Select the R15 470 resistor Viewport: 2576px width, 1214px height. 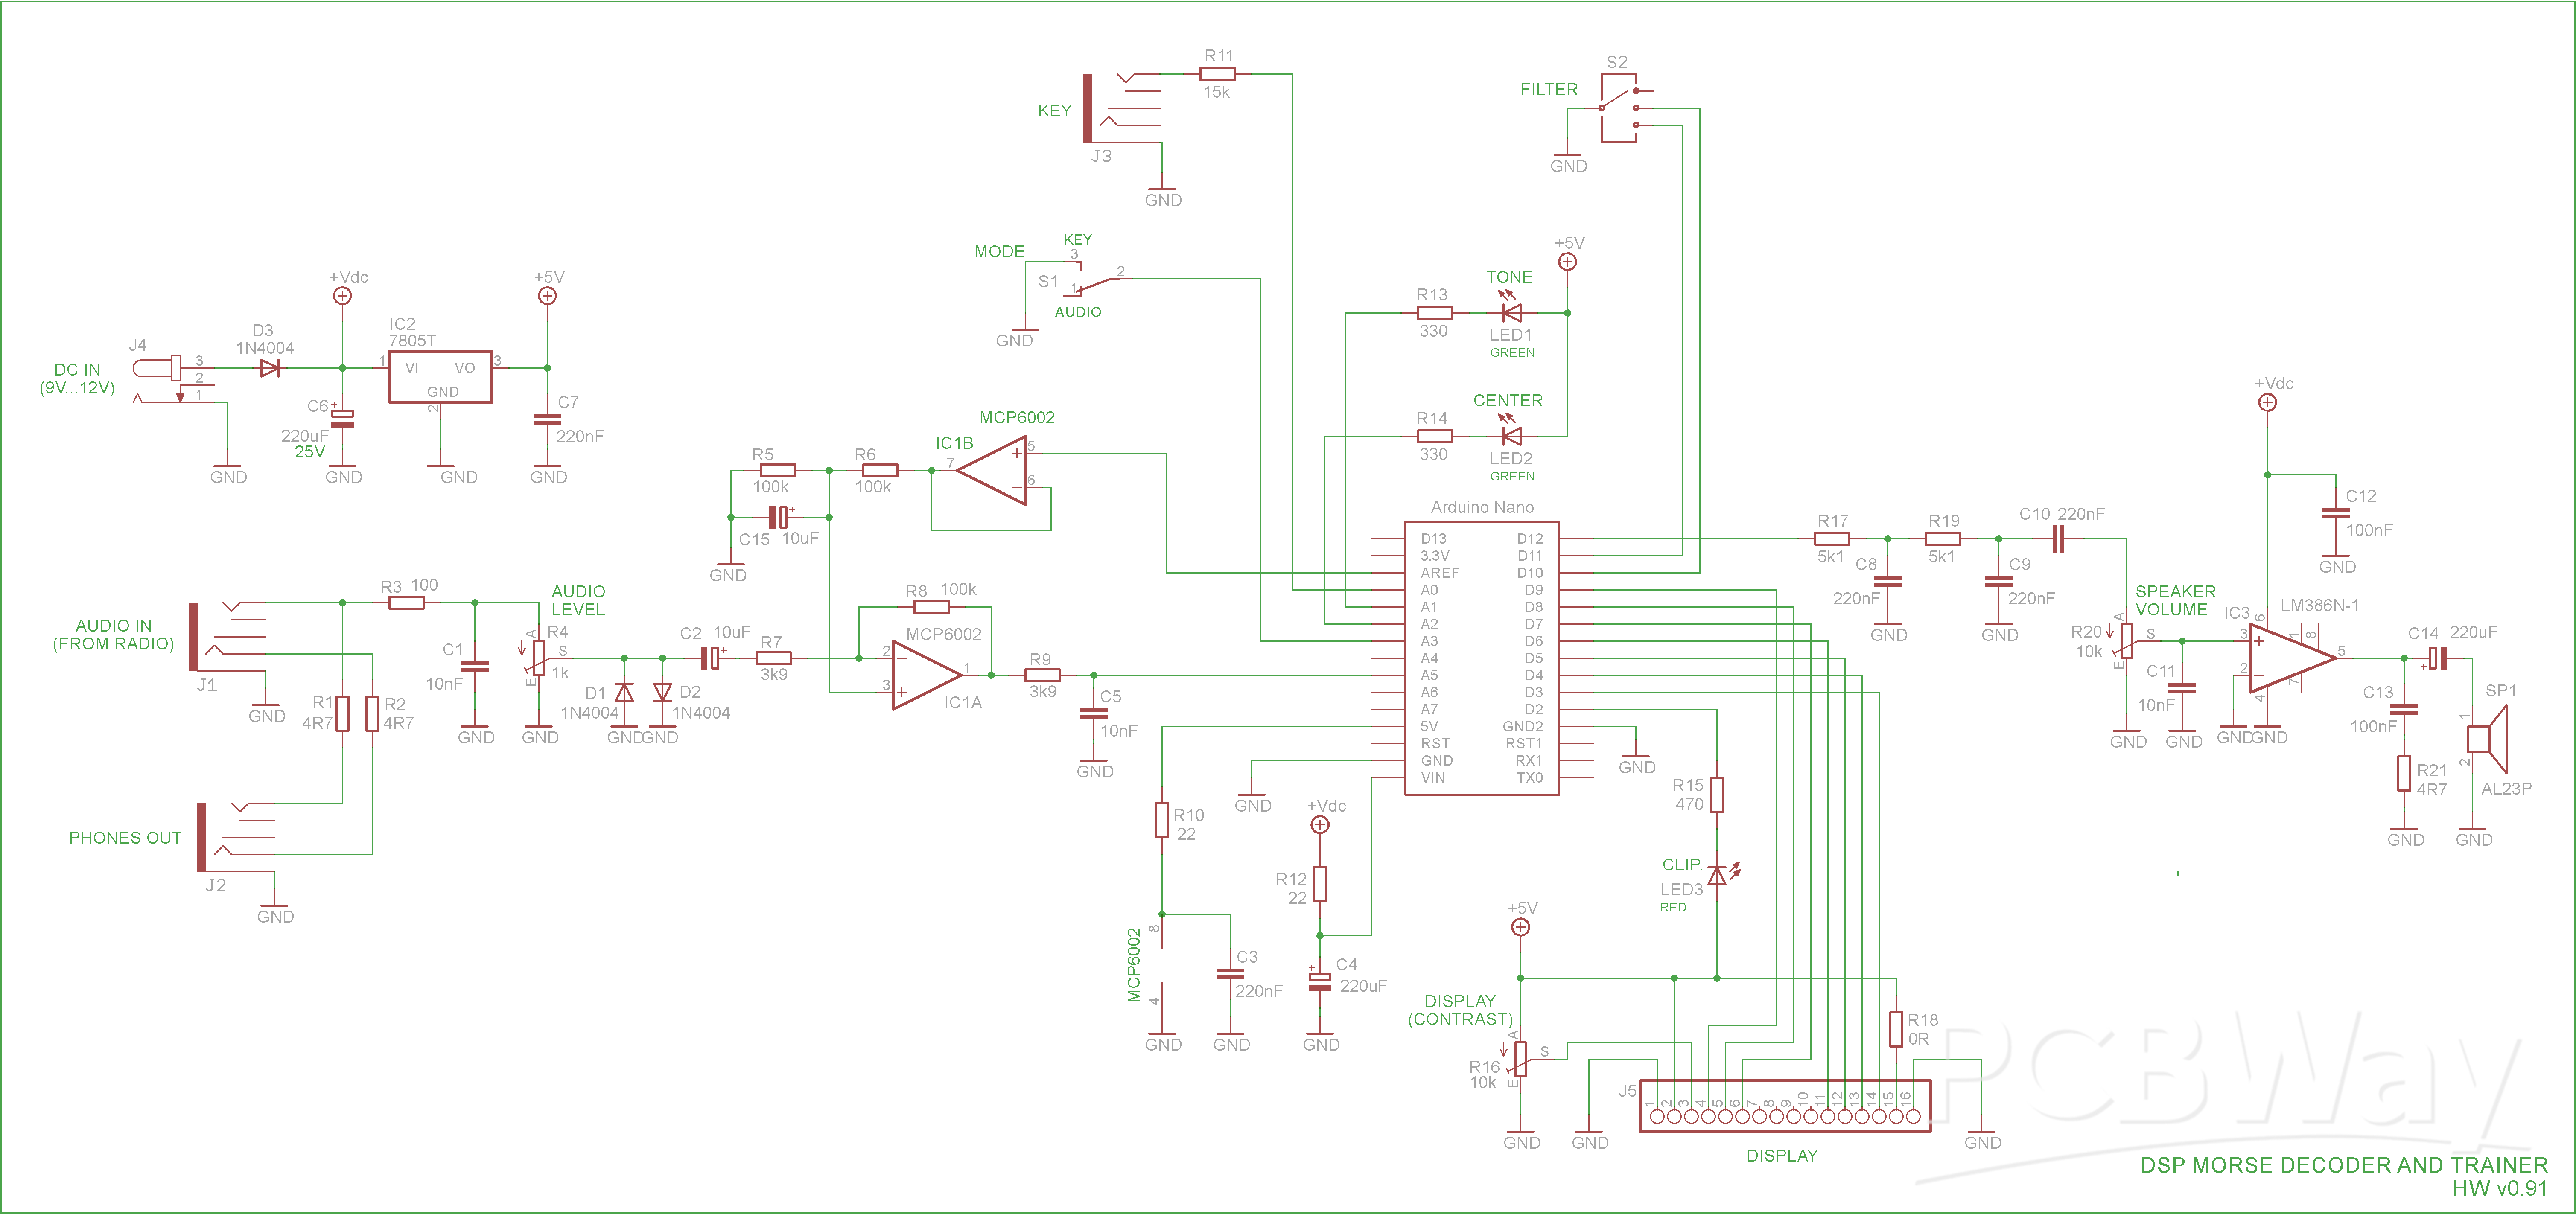(x=1717, y=794)
